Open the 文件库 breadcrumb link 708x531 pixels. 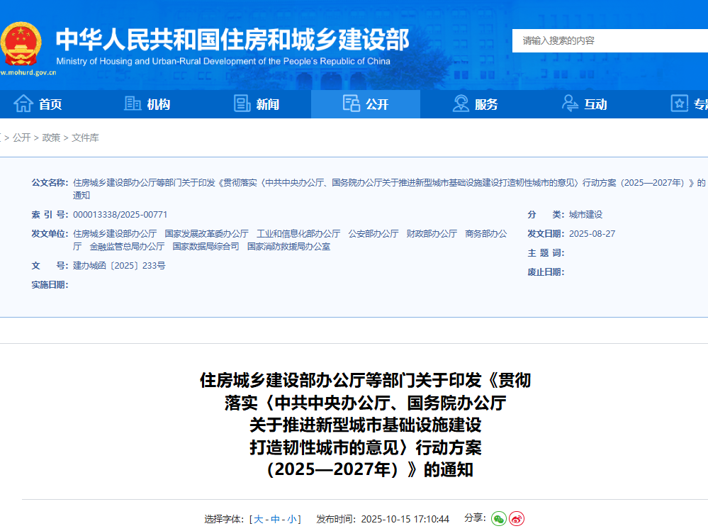click(x=85, y=138)
